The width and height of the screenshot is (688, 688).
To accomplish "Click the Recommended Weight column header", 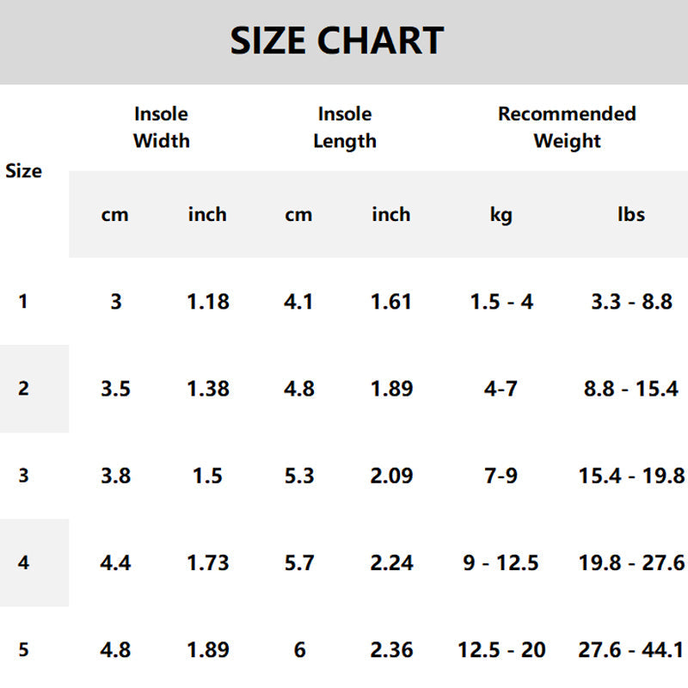I will tap(567, 127).
